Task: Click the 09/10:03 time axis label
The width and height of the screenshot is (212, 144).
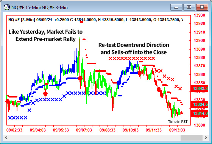Action: click(131, 130)
